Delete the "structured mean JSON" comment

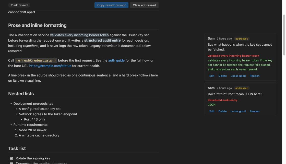(222, 111)
